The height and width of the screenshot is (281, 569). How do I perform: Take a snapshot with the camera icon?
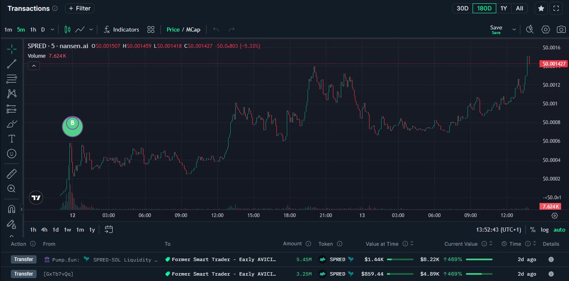(560, 29)
